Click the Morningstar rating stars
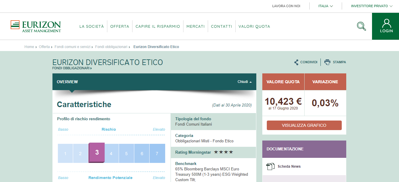The image size is (399, 182). tap(223, 152)
